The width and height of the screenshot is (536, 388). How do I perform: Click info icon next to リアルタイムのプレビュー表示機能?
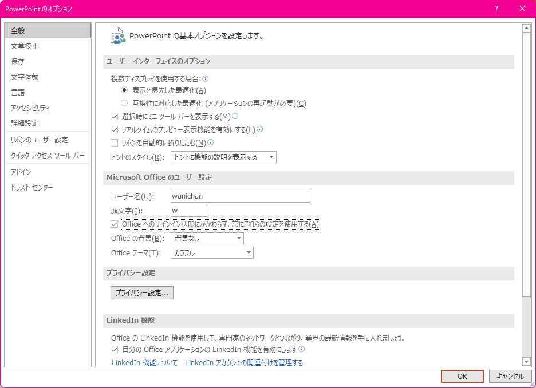pyautogui.click(x=260, y=129)
